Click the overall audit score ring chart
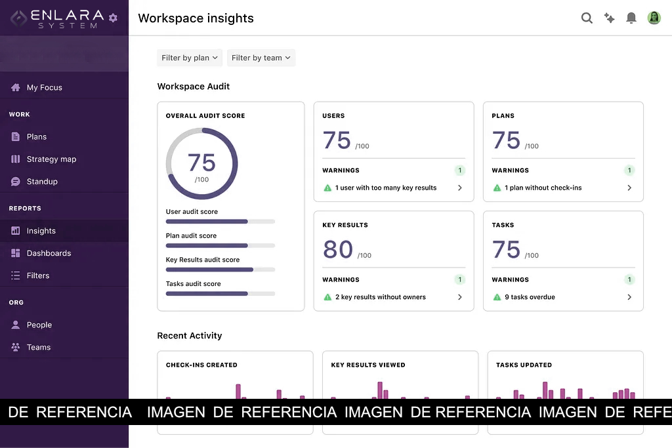 coord(201,163)
